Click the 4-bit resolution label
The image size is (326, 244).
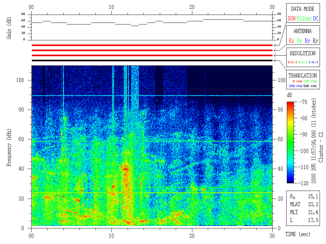(x=303, y=62)
